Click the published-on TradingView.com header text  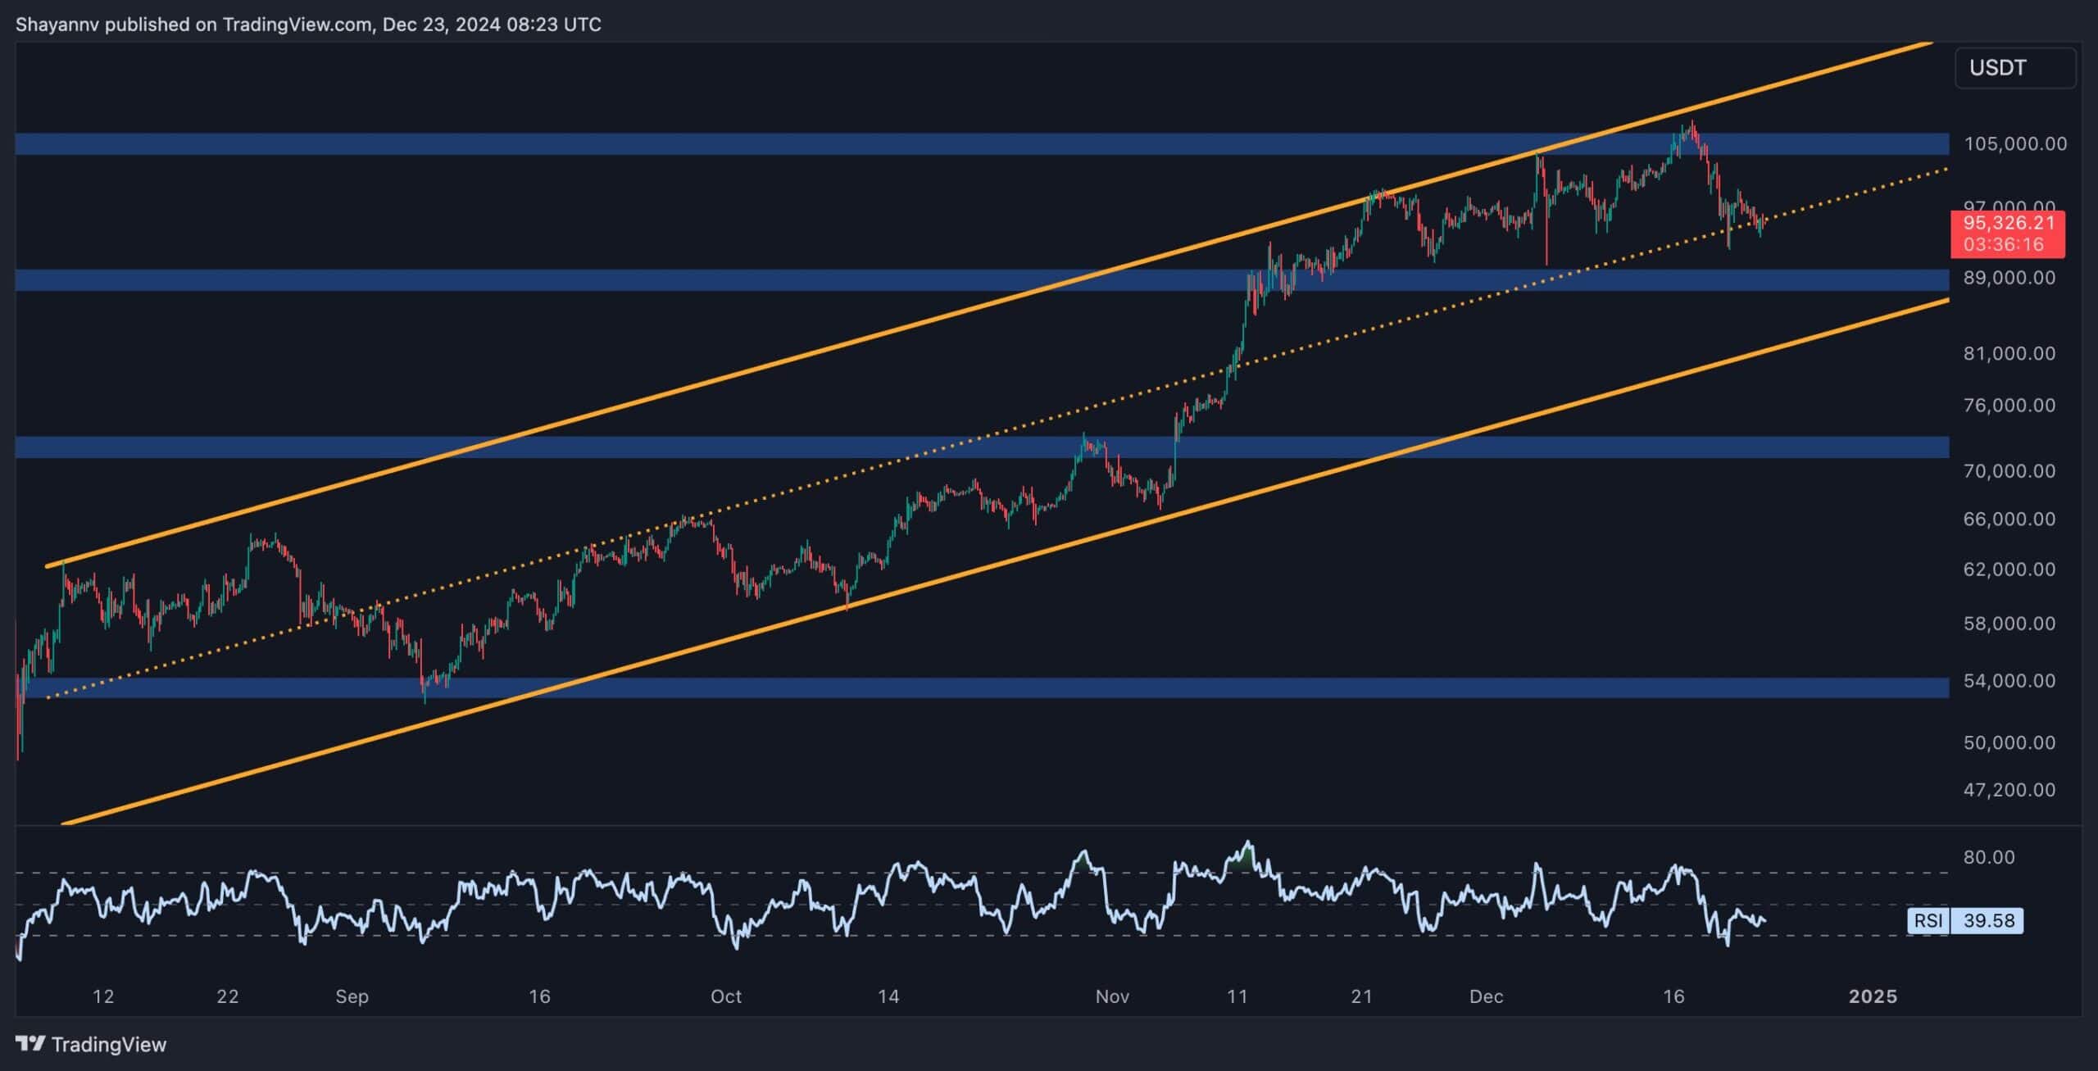tap(308, 25)
